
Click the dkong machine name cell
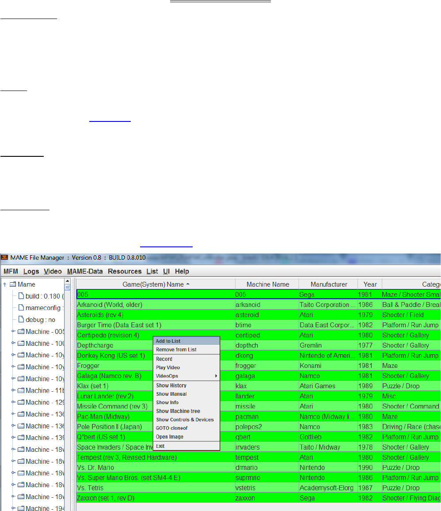(x=267, y=356)
